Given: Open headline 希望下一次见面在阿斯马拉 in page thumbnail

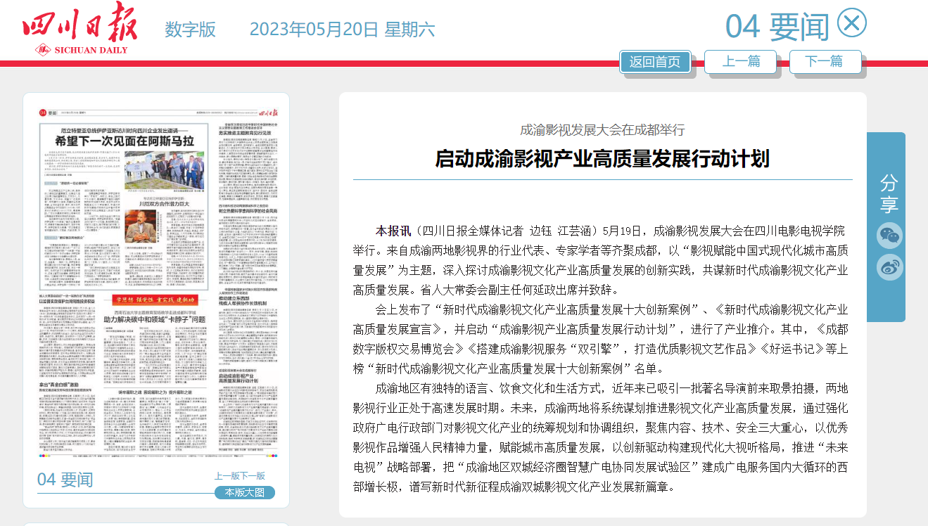Looking at the screenshot, I should (x=125, y=141).
